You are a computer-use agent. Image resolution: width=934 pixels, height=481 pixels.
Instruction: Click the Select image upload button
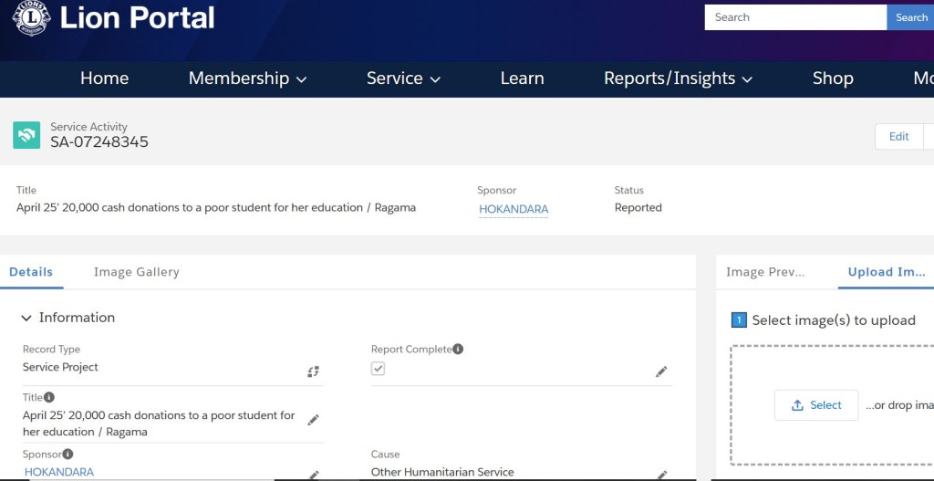pyautogui.click(x=816, y=405)
